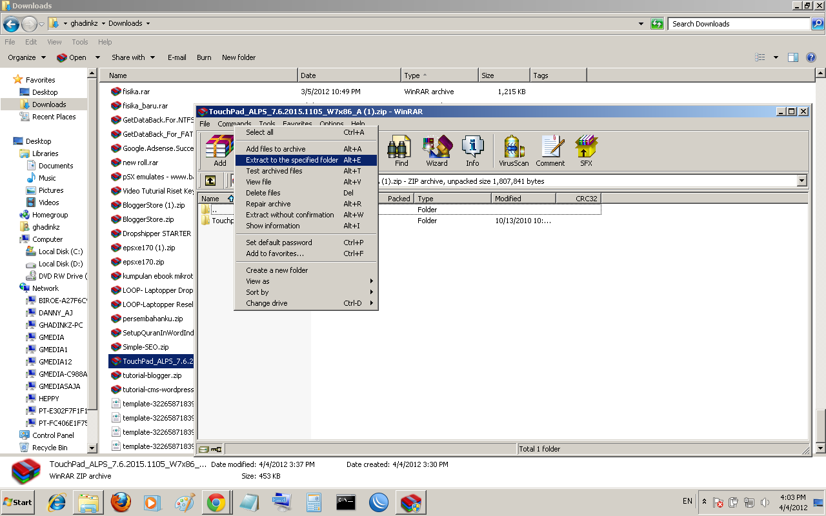The height and width of the screenshot is (516, 826).
Task: Open Explorer help question mark icon
Action: [x=812, y=57]
